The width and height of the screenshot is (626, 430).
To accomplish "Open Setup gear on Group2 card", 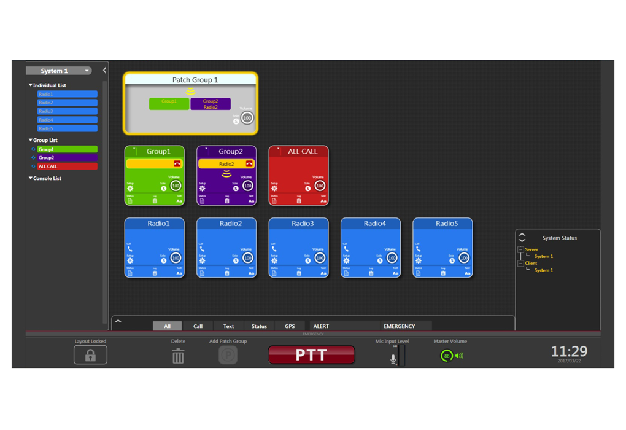I will point(203,188).
